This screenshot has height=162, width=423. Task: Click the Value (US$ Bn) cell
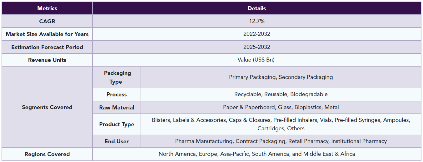pos(256,60)
